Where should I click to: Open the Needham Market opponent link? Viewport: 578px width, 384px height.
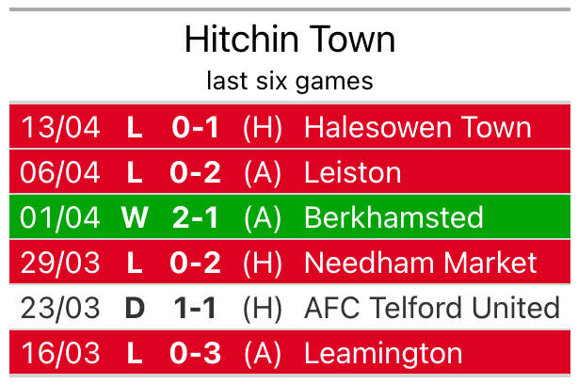coord(421,263)
